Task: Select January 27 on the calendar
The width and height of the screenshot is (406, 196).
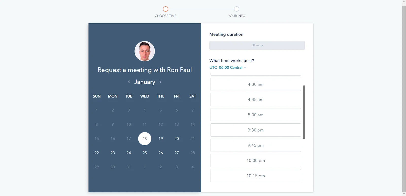Action: [177, 153]
